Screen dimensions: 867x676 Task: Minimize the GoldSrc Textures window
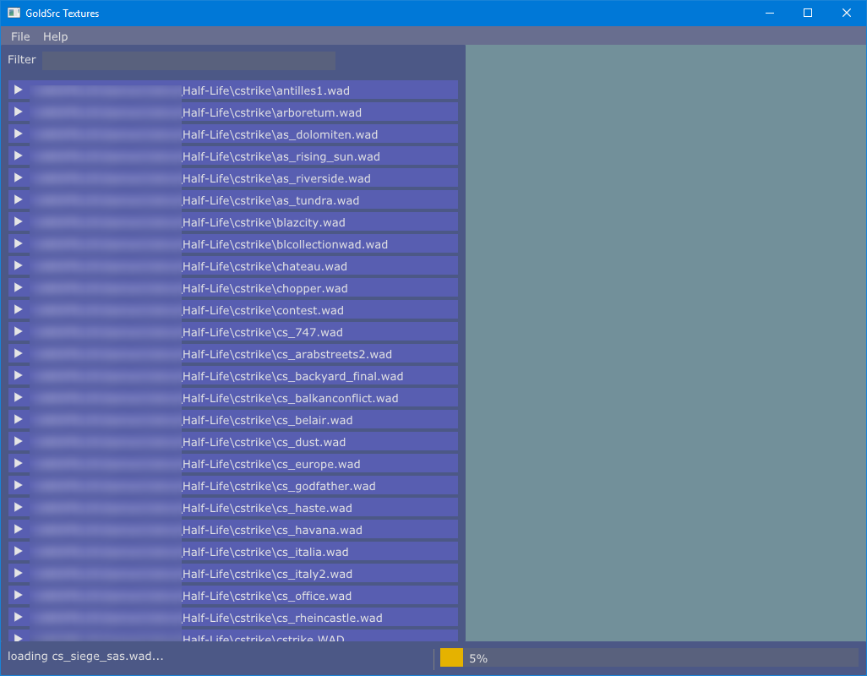770,13
